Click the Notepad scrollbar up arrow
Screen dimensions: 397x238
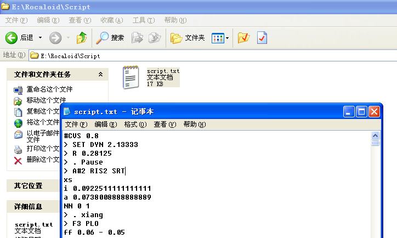pyautogui.click(x=375, y=135)
